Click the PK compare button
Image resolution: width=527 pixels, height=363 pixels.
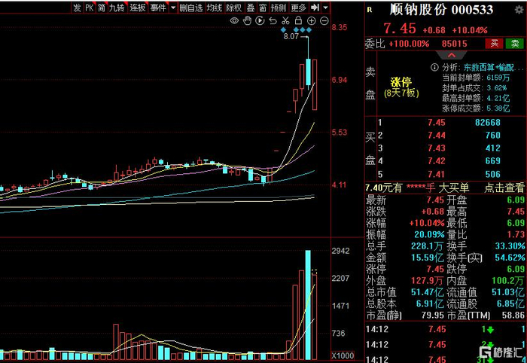click(89, 8)
